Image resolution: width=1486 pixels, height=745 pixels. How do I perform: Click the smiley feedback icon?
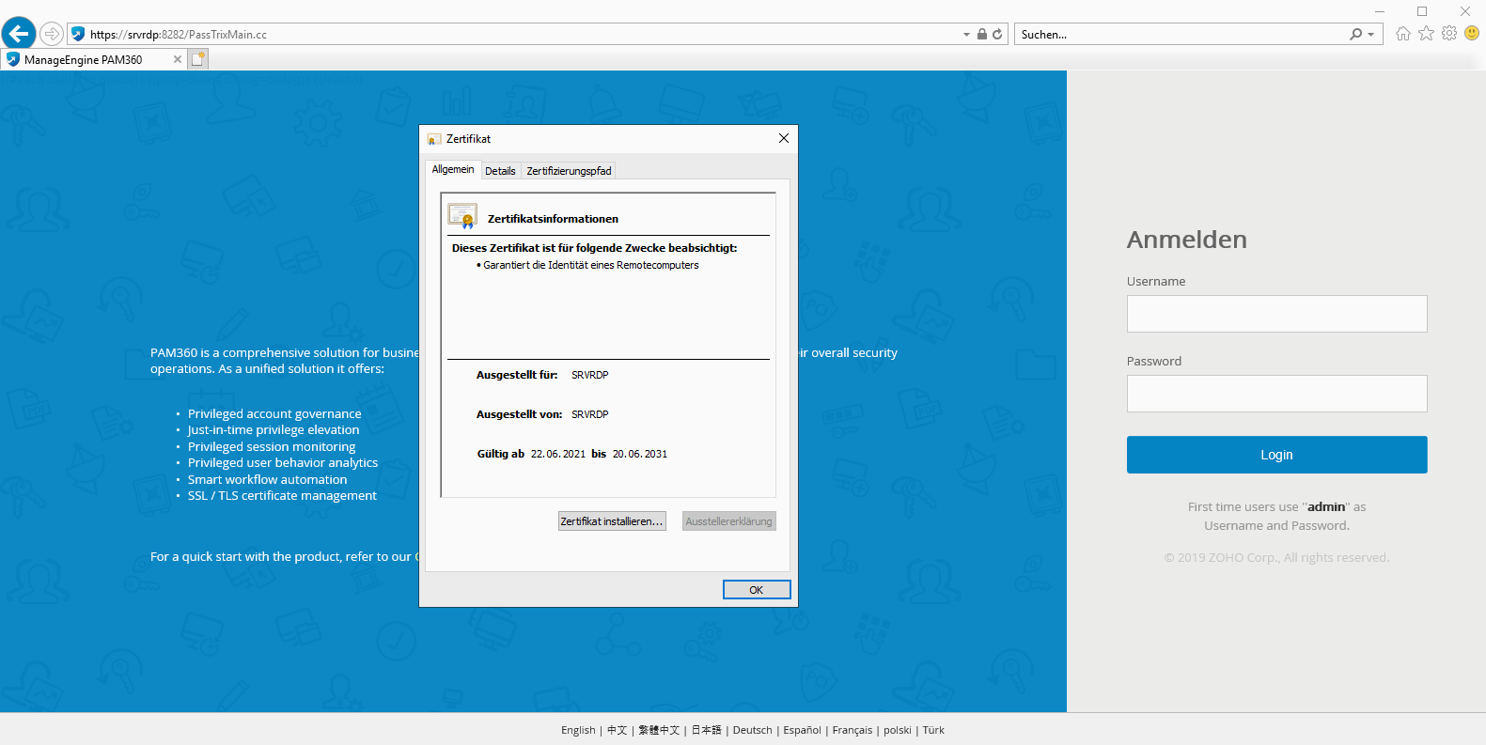[x=1472, y=34]
